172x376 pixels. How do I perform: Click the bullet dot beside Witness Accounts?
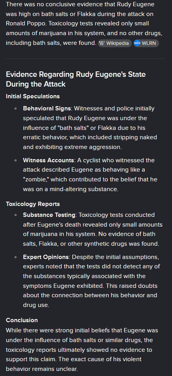tap(16, 160)
